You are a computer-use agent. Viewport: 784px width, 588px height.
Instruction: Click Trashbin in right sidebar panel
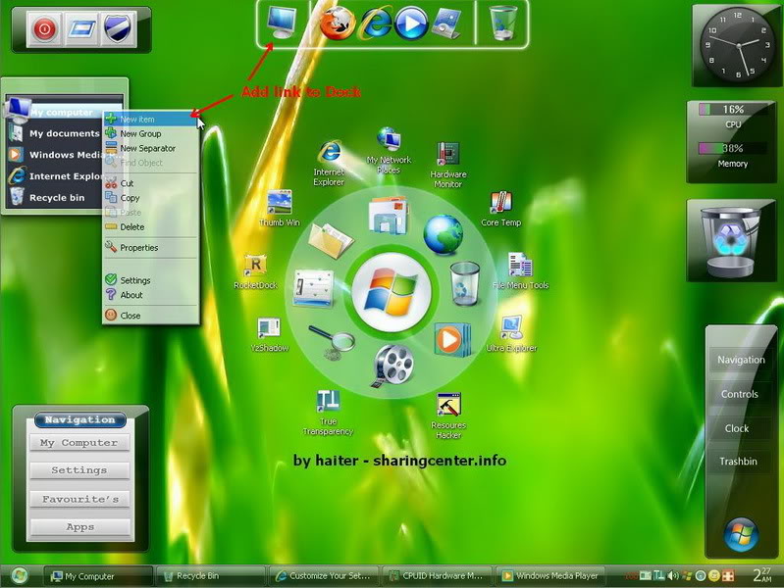(x=738, y=462)
